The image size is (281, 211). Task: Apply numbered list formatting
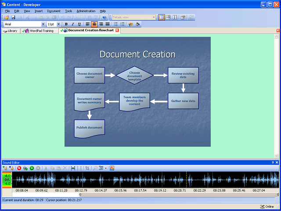pos(122,24)
